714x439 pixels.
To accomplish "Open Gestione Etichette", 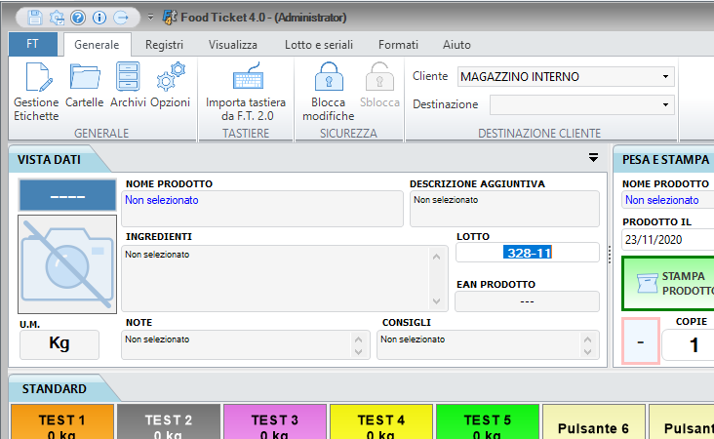I will tap(36, 92).
